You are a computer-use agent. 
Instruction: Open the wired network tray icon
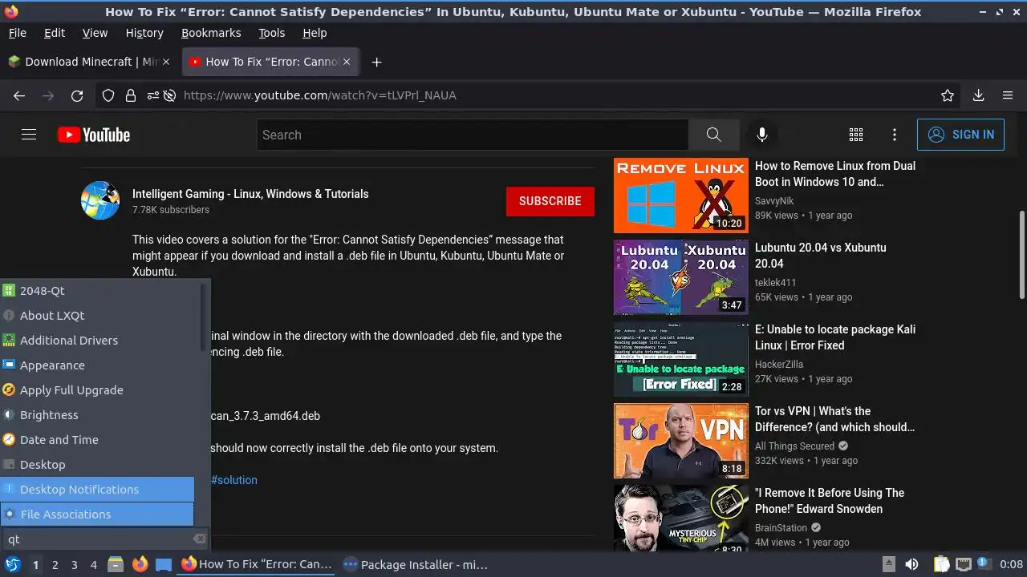coord(964,564)
